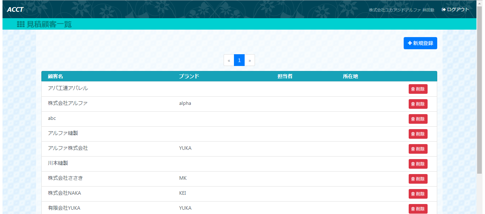Click the grid icon beside 見積顧客一覧

click(21, 24)
